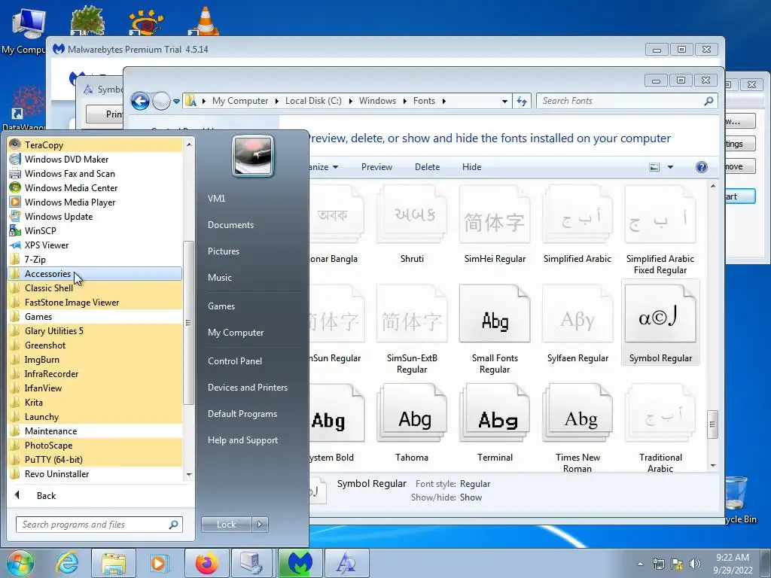Select Sylfaen Regular font
The width and height of the screenshot is (771, 578).
pos(577,324)
